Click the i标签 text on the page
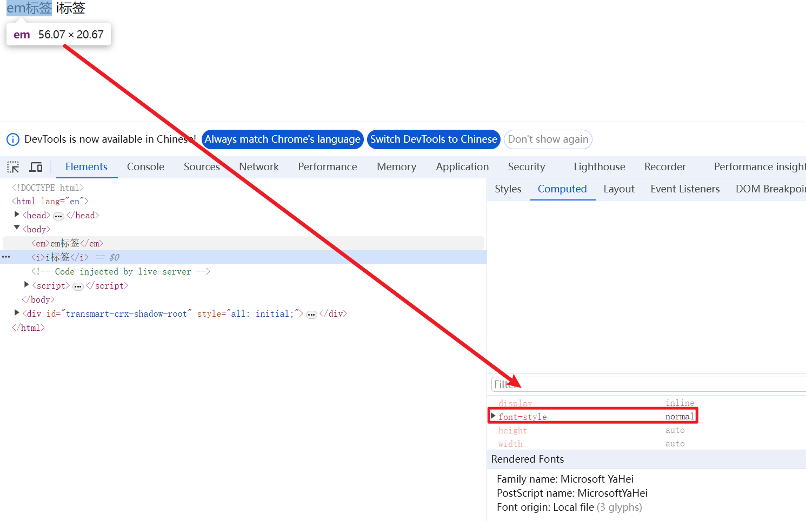806x521 pixels. pyautogui.click(x=70, y=8)
